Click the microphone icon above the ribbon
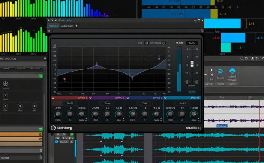Image resolution: width=264 pixels, height=163 pixels. point(252,58)
